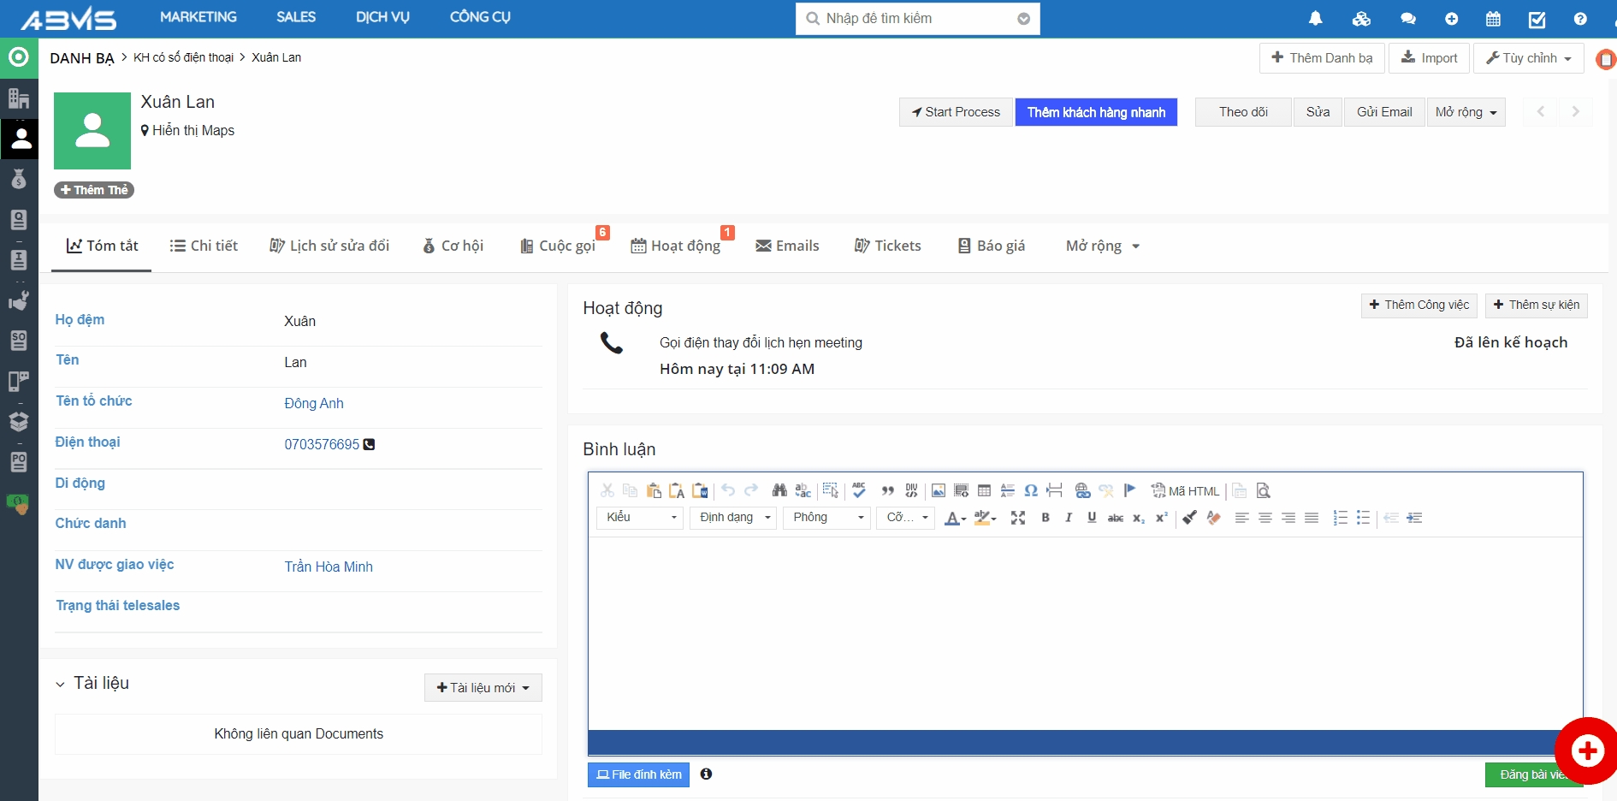Click the help question mark icon
Image resolution: width=1617 pixels, height=801 pixels.
coord(1579,19)
